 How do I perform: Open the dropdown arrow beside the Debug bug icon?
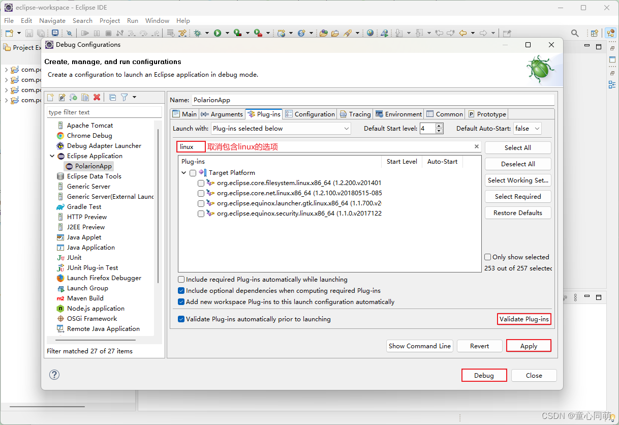207,33
